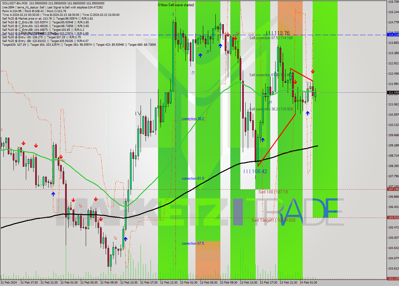Click the '13 Feb 21:30' time label
Image resolution: width=399 pixels, height=286 pixels.
(289, 283)
